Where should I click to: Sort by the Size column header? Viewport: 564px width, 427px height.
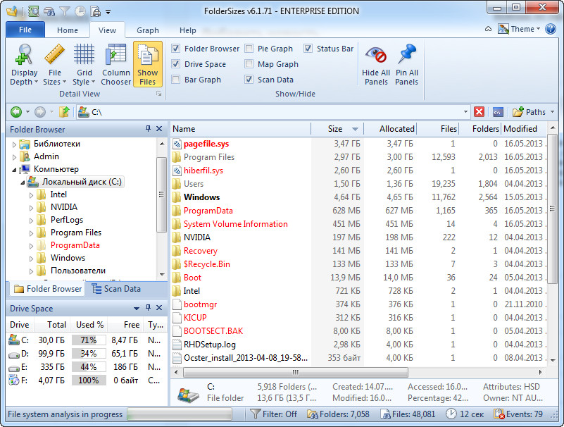337,128
